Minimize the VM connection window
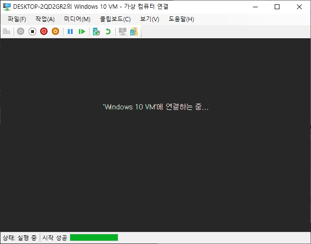The image size is (311, 244). (255, 7)
